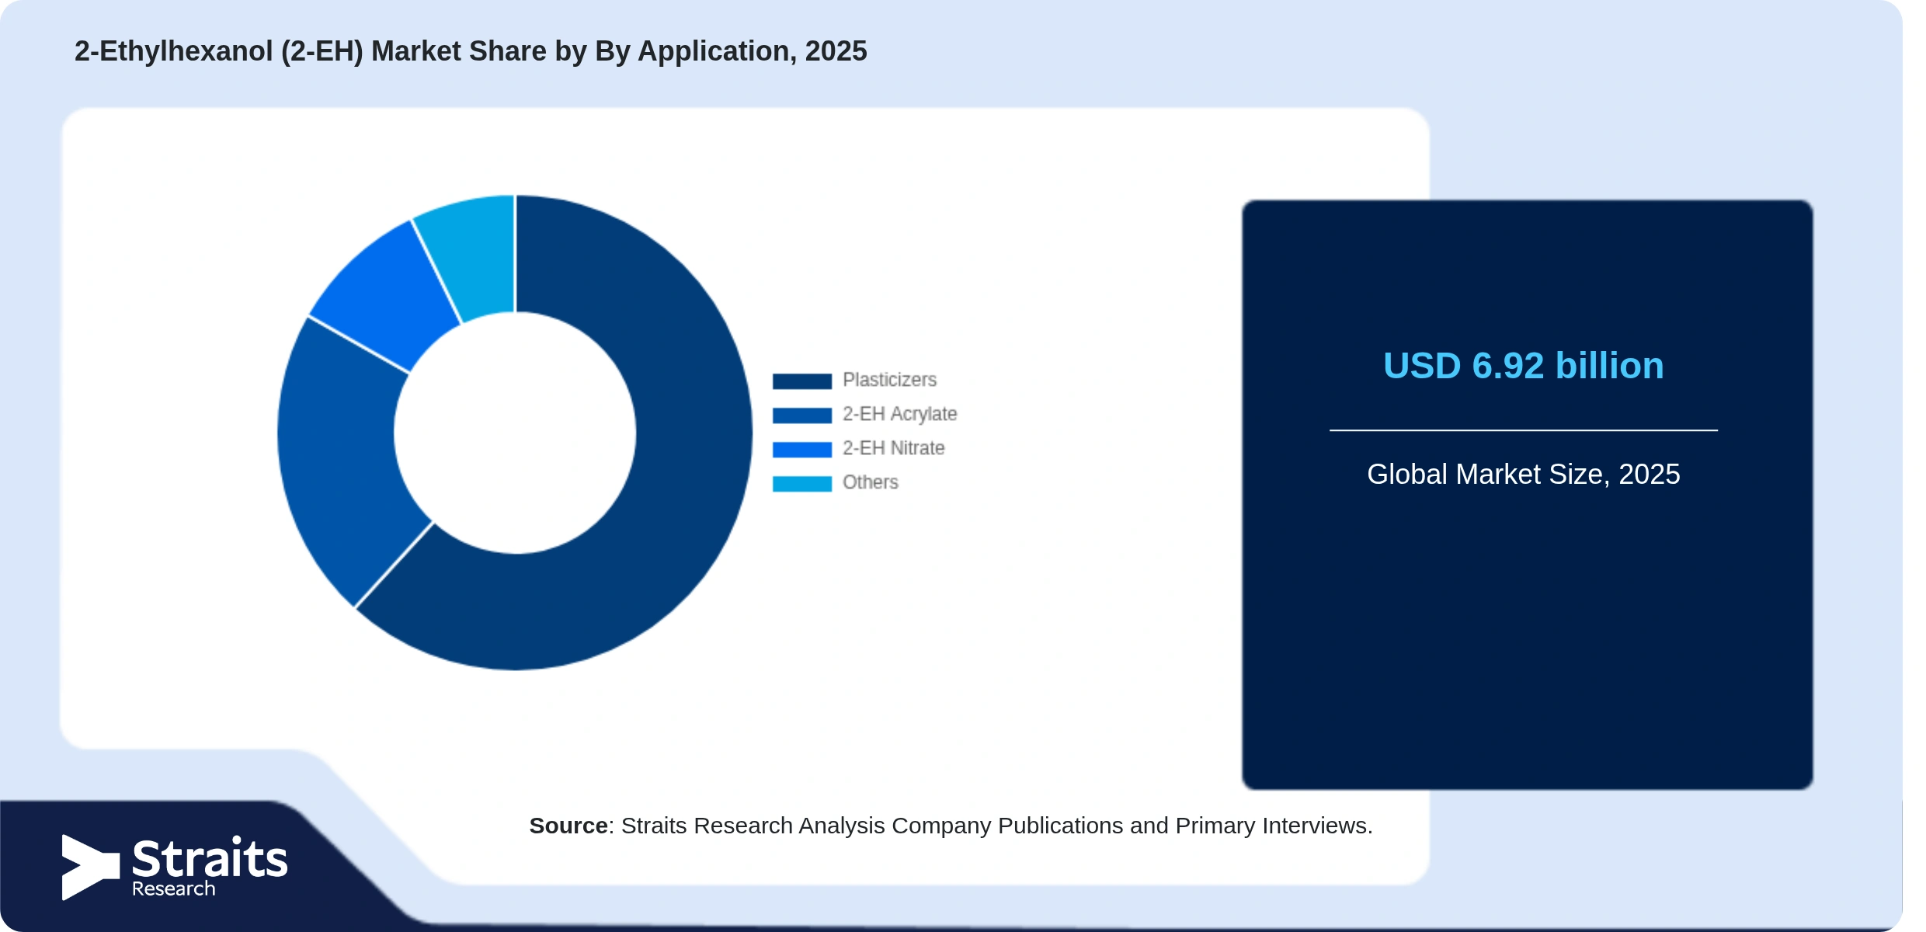
Task: Click the Straits Research wordmark
Action: point(210,867)
